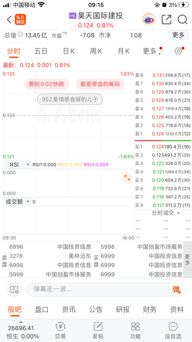
Task: Tap the danmaku bubble 都是带血的筹码
Action: point(100,84)
